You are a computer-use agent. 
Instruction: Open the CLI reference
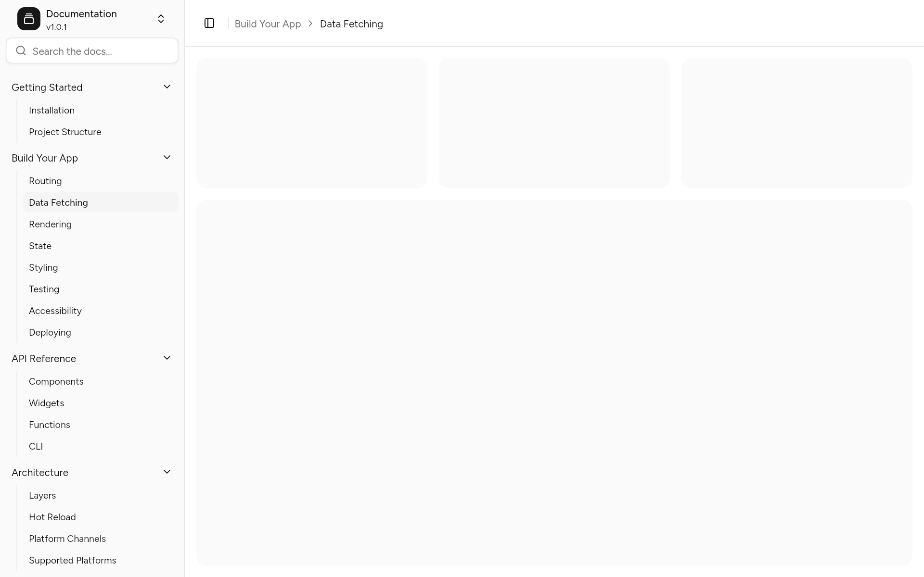point(101,446)
